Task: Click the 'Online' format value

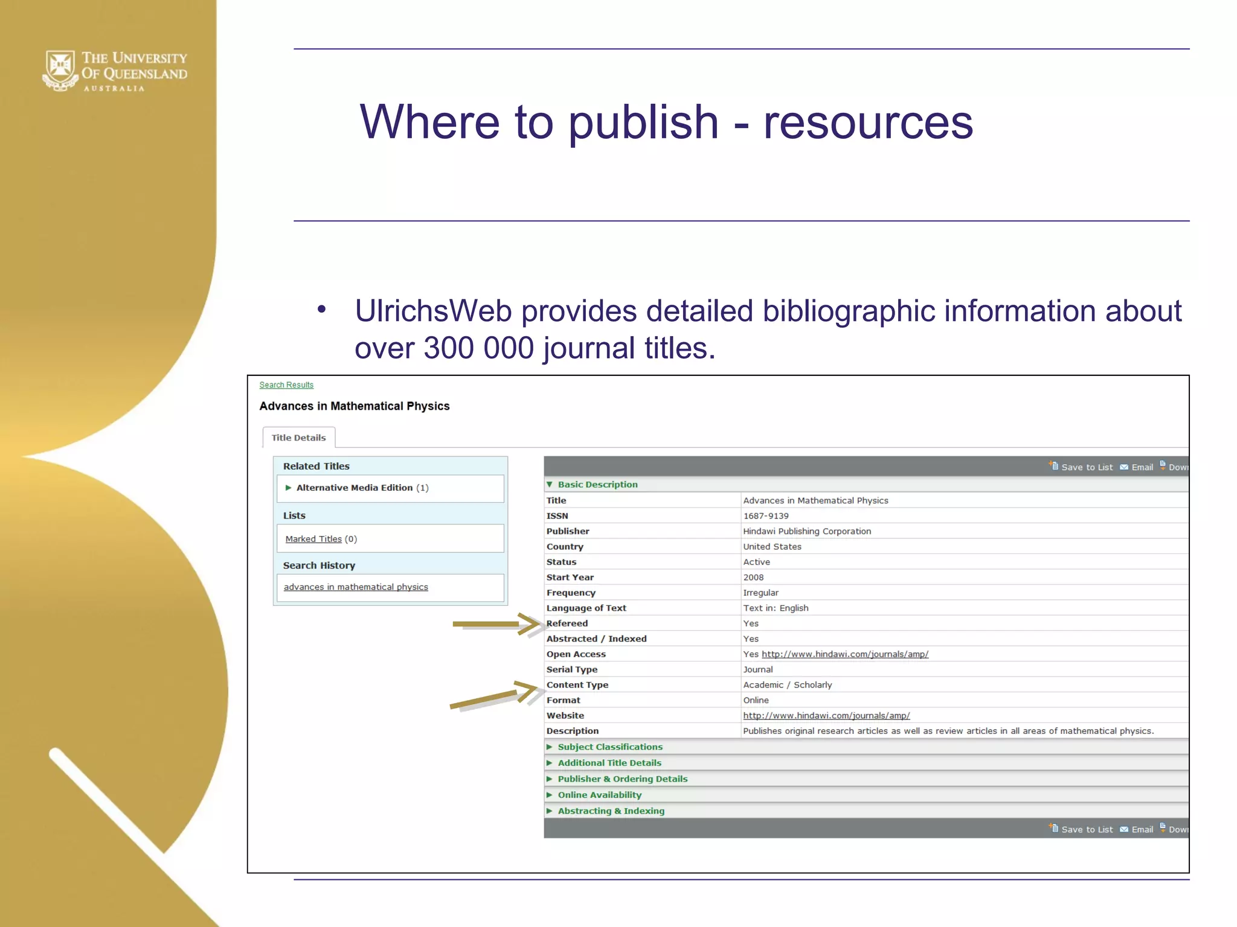Action: (756, 700)
